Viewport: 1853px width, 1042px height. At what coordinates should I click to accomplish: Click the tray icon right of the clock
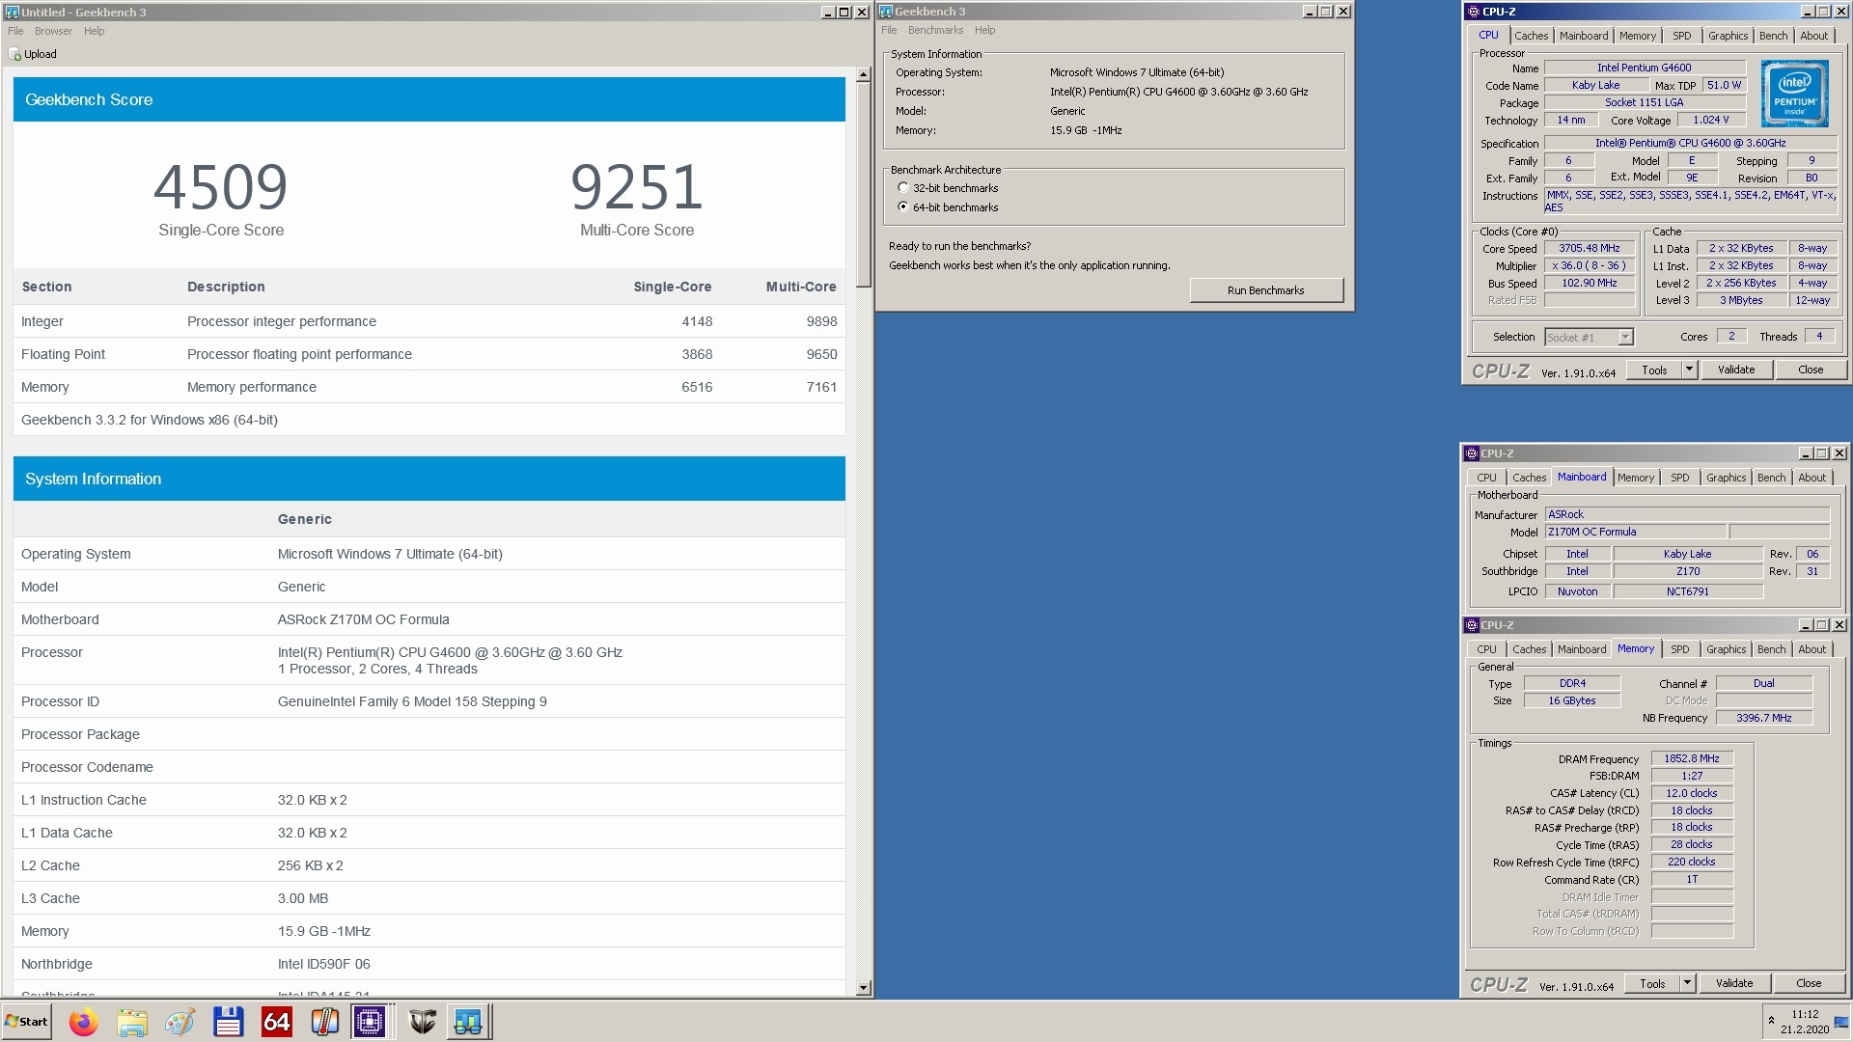[x=1841, y=1023]
